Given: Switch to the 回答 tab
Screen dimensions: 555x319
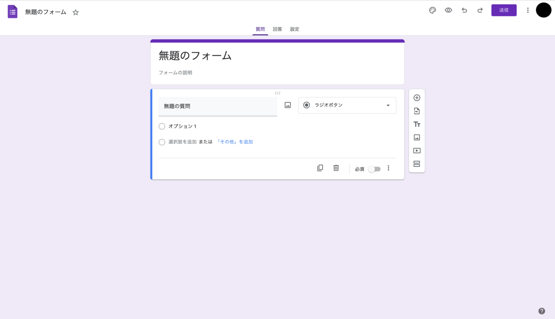Looking at the screenshot, I should click(277, 29).
